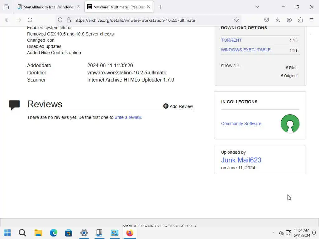Open a new tab with plus
The image size is (319, 239).
(x=160, y=7)
